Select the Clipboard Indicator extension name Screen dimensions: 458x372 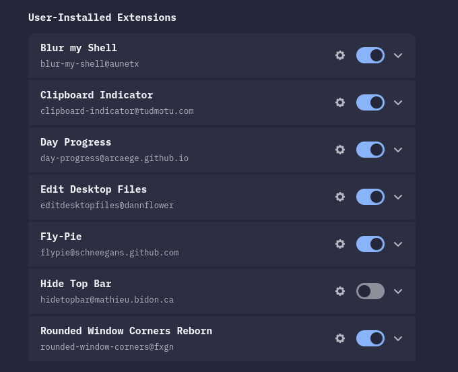click(x=96, y=95)
